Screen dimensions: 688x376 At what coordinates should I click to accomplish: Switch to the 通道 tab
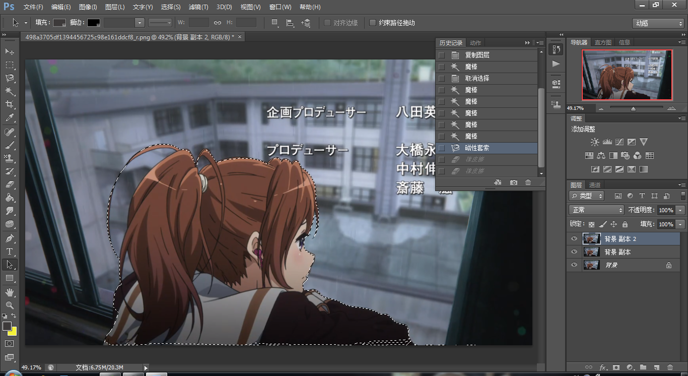point(595,185)
